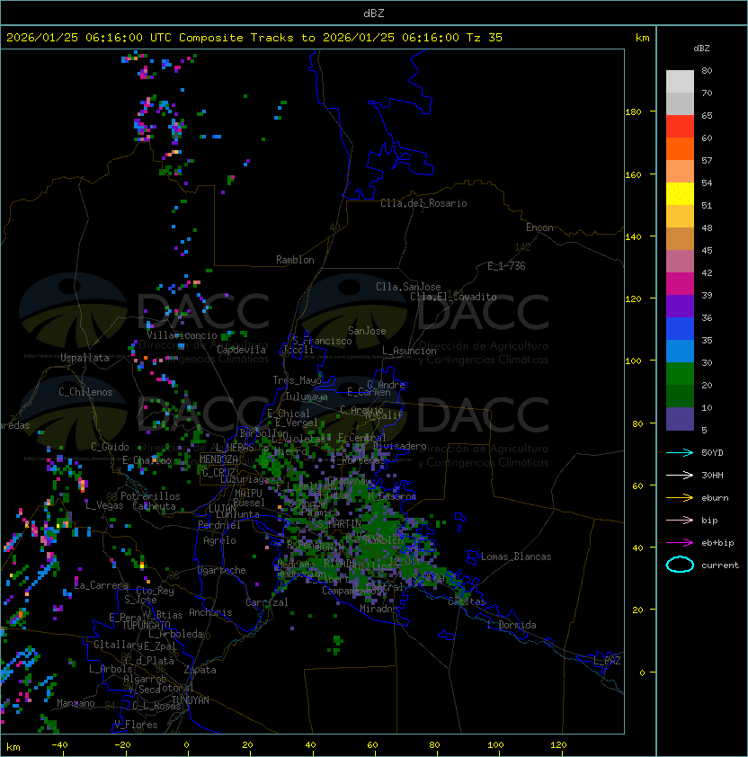Screen dimensions: 748x757
Task: Click the 'MENDOZA' city label
Action: [218, 459]
